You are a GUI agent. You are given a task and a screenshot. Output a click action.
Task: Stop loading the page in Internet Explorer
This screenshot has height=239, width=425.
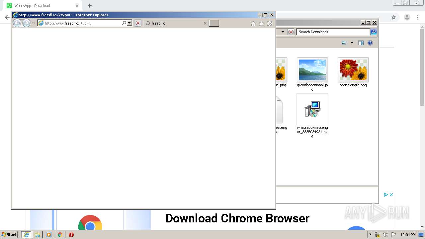point(138,23)
